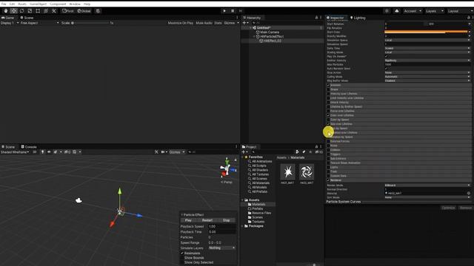This screenshot has width=474, height=266.
Task: Click the Start Color swatch
Action: click(426, 32)
